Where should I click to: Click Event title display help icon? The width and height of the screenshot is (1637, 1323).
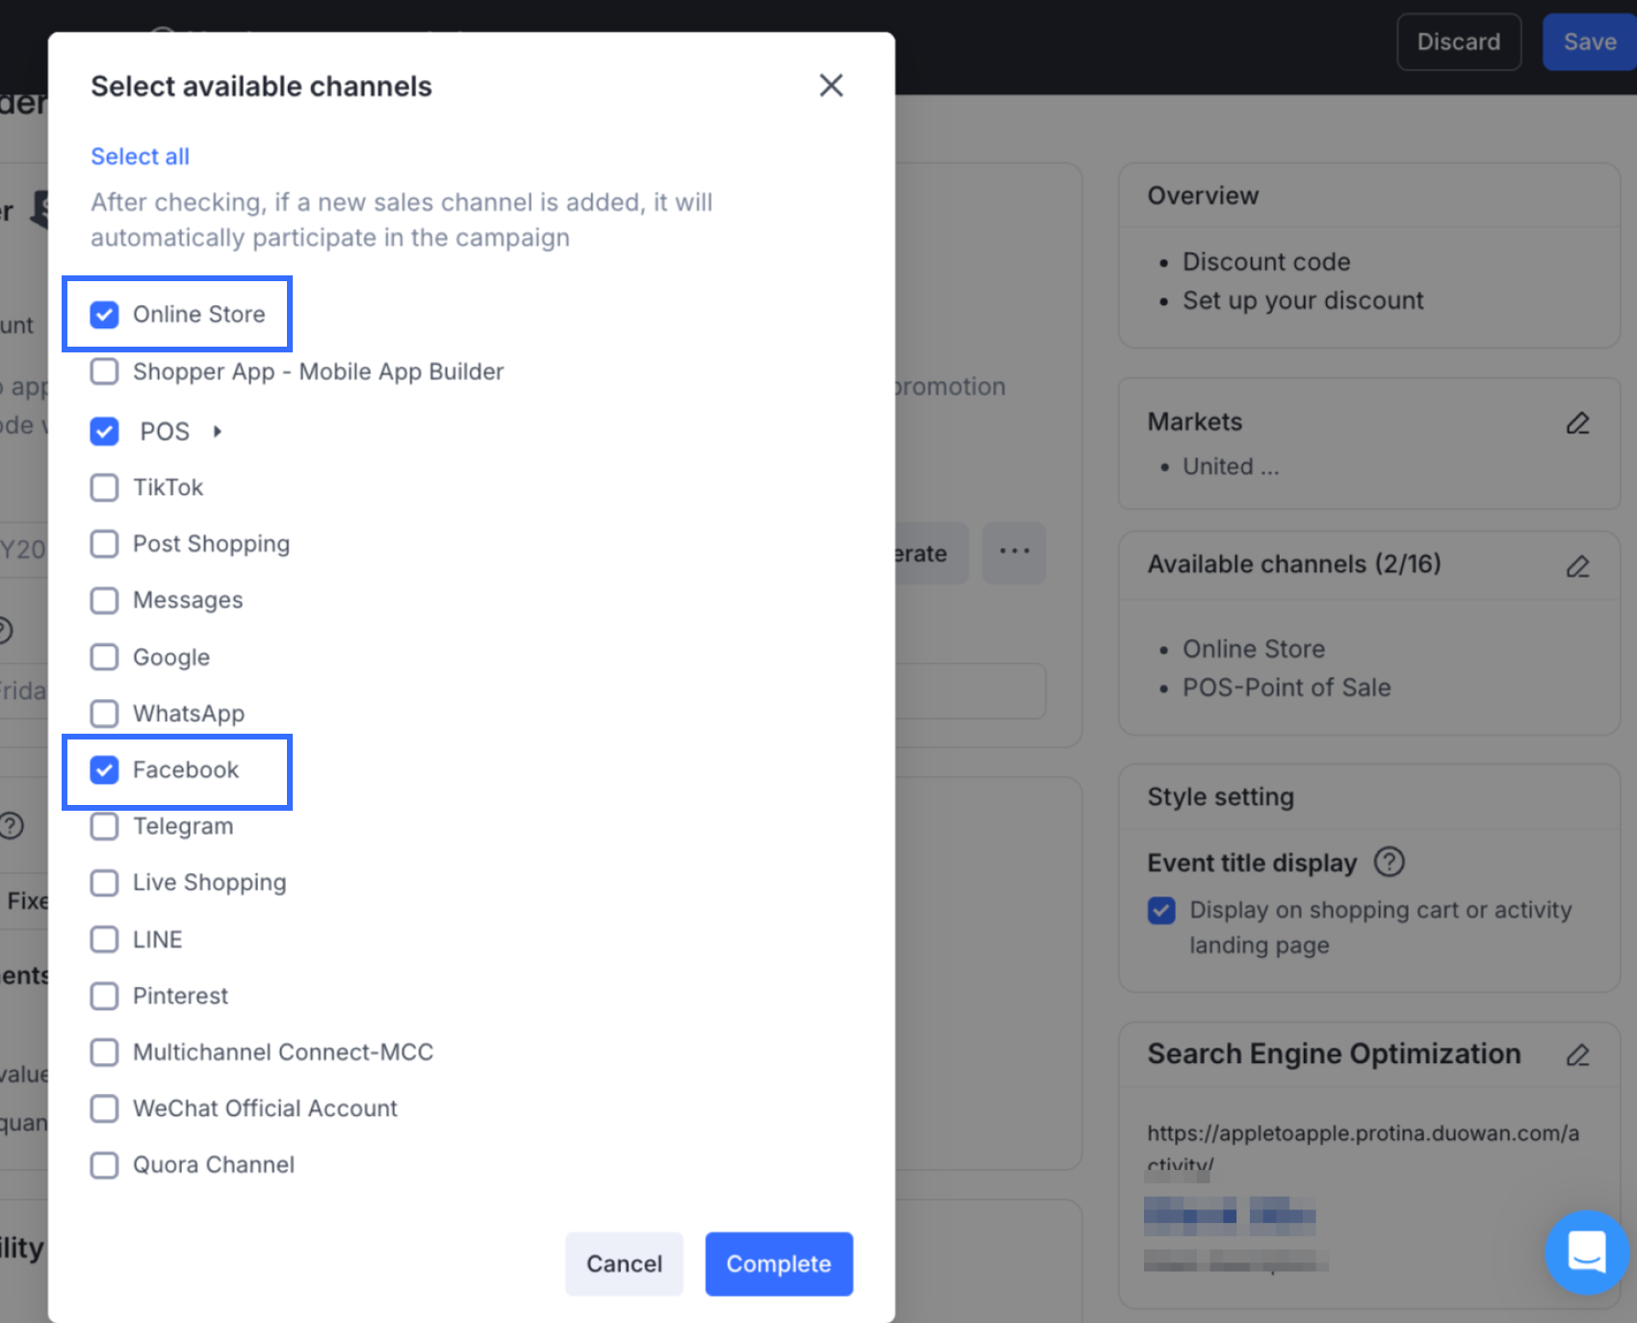pos(1389,862)
